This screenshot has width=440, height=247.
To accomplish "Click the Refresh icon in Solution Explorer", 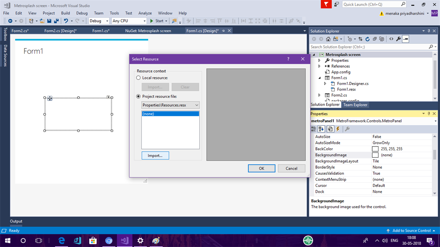I will [x=367, y=39].
